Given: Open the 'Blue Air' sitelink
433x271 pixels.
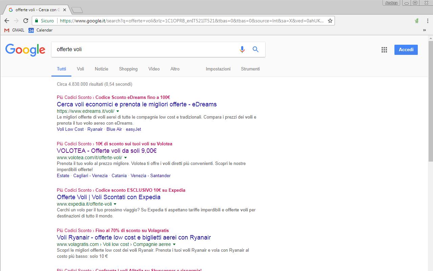Looking at the screenshot, I should [114, 129].
